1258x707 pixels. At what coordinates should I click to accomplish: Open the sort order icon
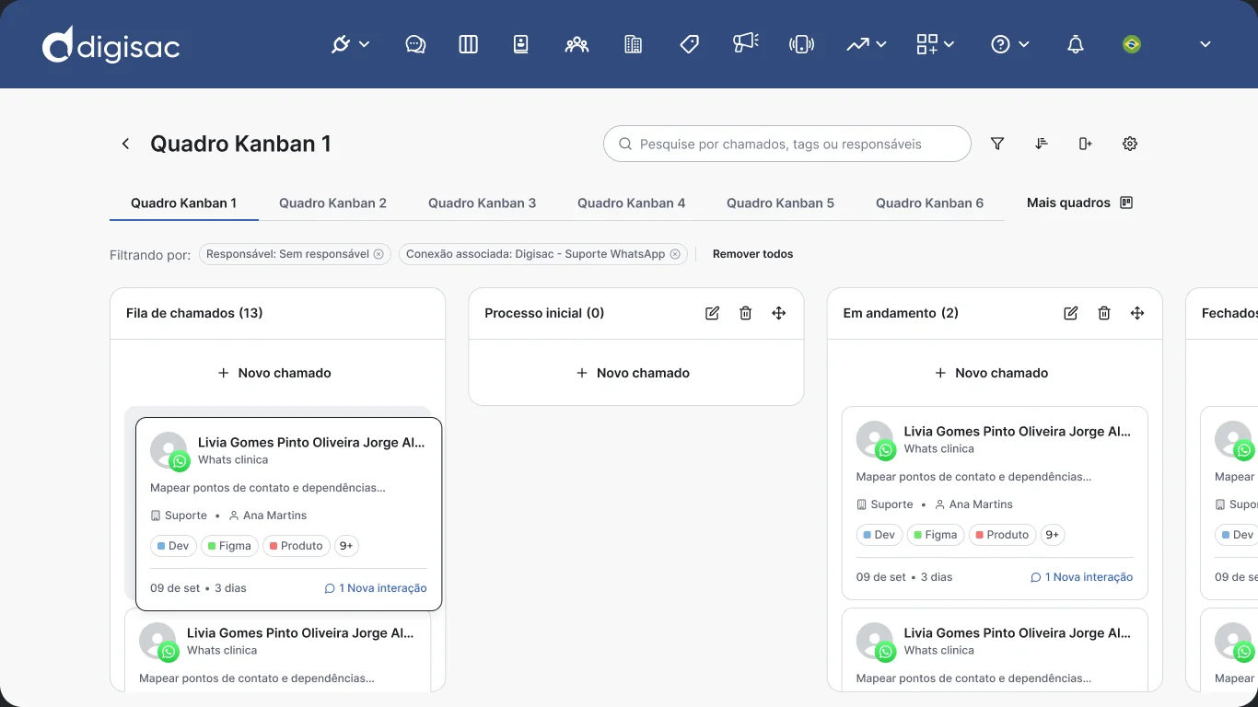click(1042, 144)
